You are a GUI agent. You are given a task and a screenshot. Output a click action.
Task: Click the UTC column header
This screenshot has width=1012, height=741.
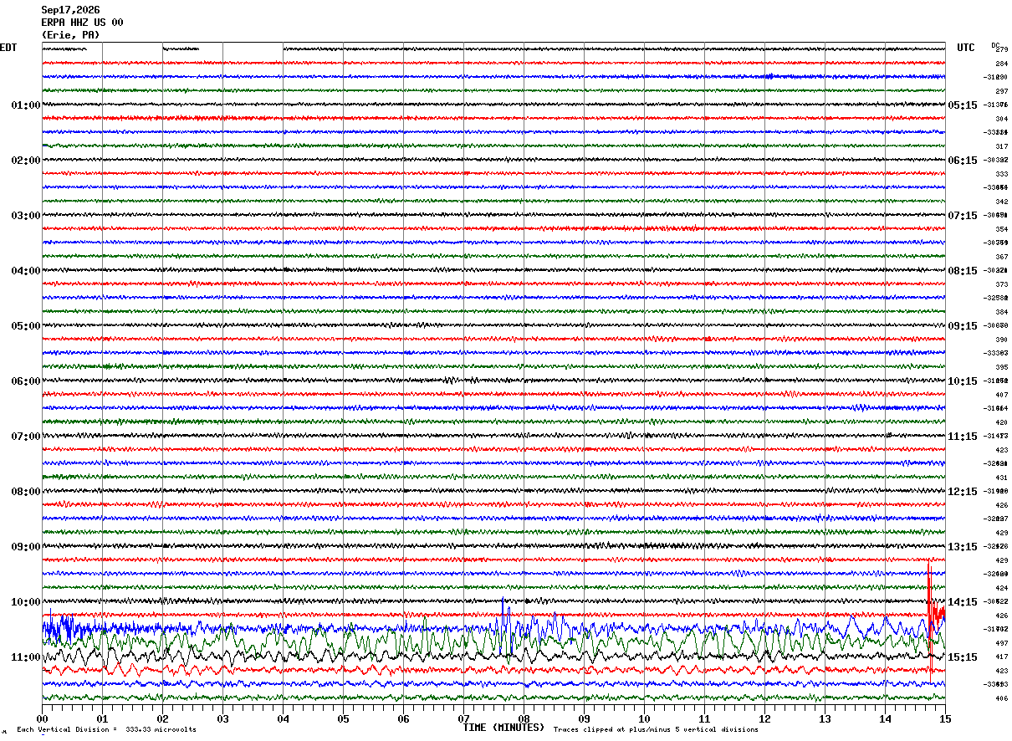coord(966,48)
